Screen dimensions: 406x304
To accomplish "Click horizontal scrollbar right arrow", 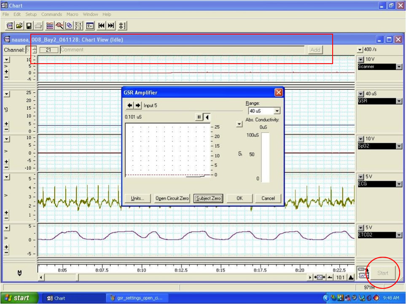I will click(x=310, y=277).
